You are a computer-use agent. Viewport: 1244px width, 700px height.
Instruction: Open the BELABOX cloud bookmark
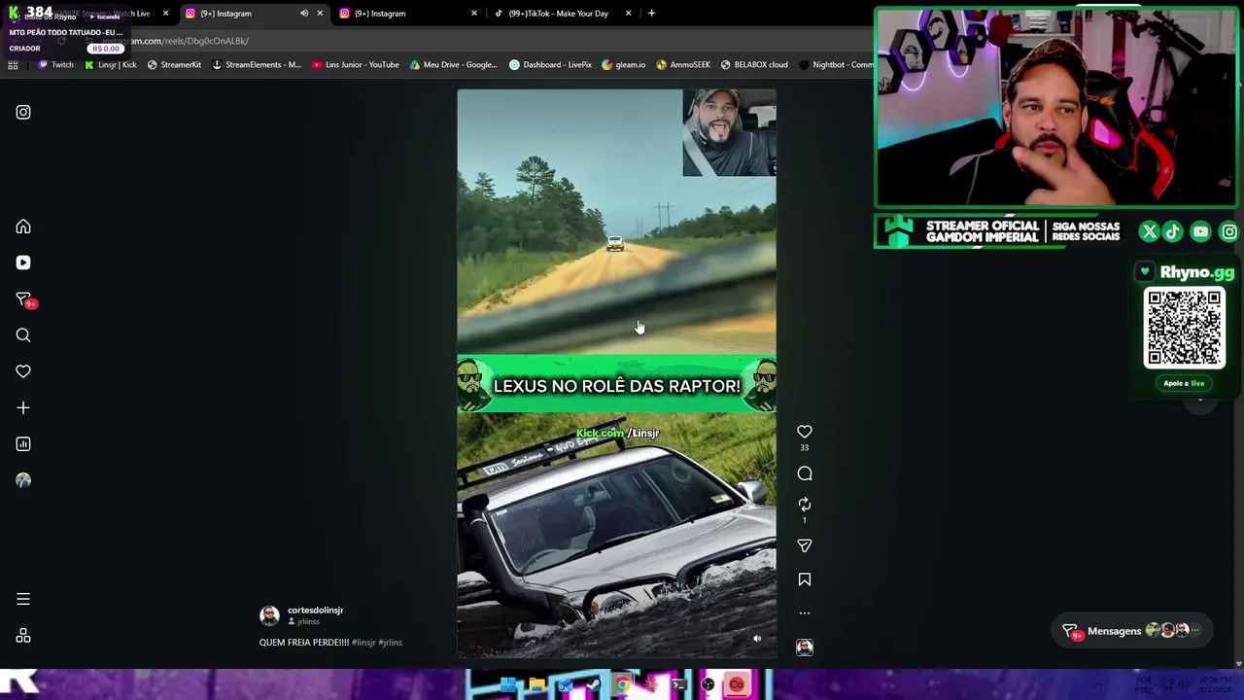(x=754, y=65)
